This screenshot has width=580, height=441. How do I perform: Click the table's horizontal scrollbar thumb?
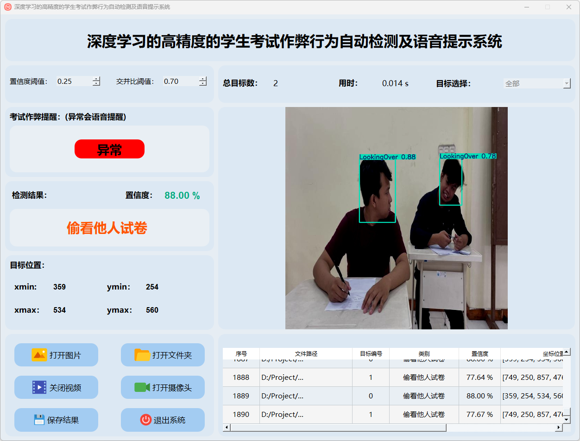tap(338, 427)
